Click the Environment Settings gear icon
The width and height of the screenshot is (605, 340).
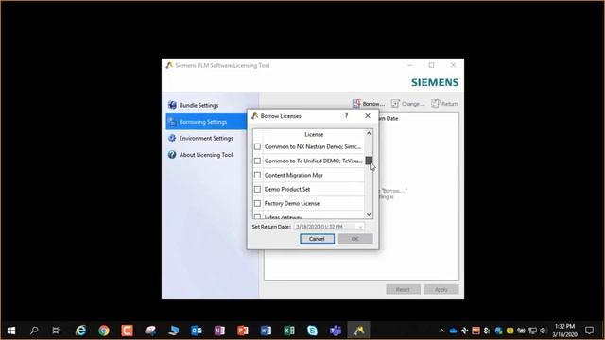172,138
